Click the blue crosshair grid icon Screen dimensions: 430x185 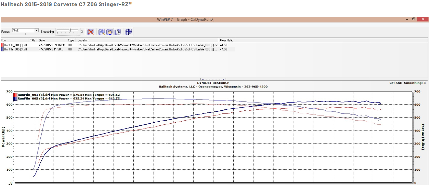[x=129, y=32]
